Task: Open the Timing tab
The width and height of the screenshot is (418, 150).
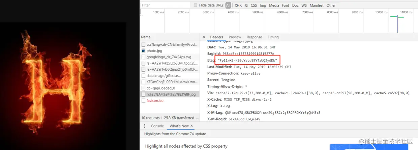Action: tap(273, 37)
